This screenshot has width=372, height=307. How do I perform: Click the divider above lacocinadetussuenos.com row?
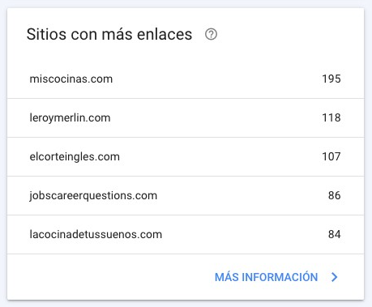coord(186,215)
